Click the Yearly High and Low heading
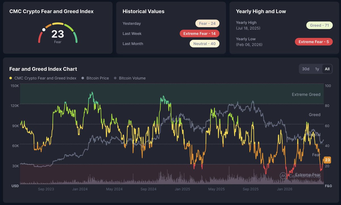 click(261, 11)
